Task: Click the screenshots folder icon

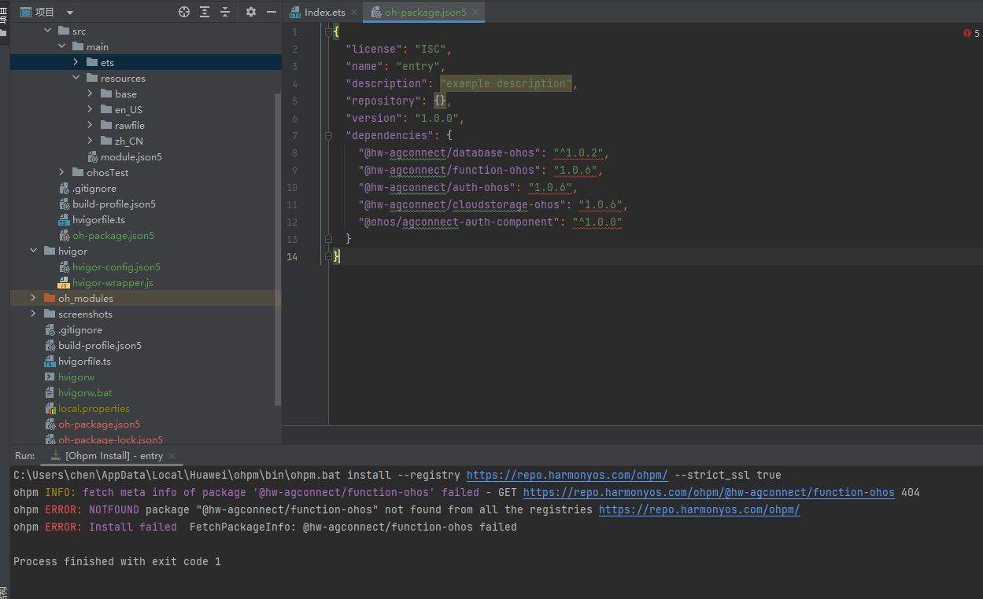Action: [50, 314]
